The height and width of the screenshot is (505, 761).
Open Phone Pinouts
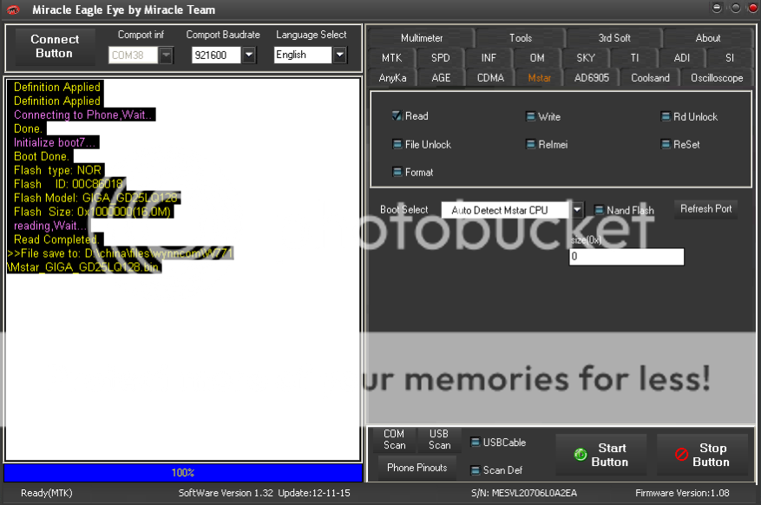417,468
